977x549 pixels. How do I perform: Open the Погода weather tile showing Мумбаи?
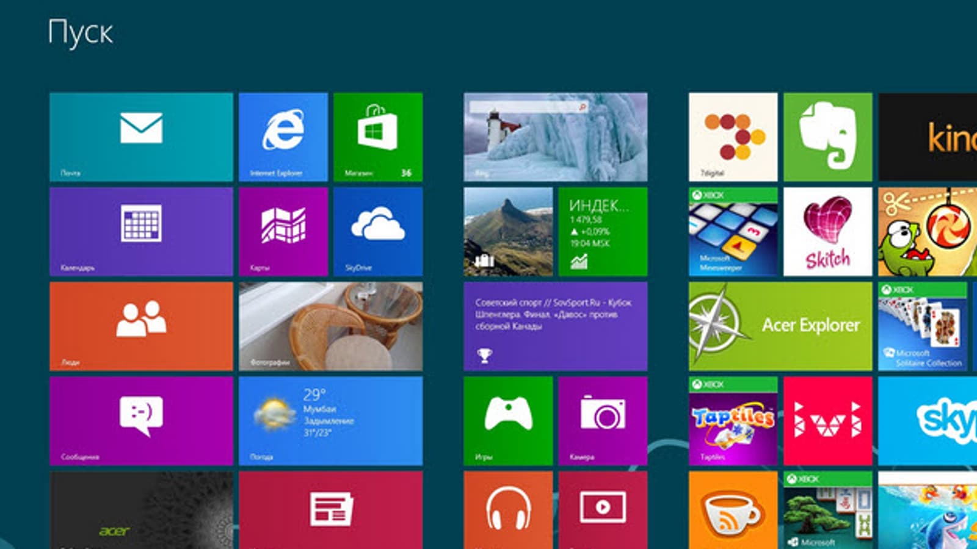coord(330,421)
